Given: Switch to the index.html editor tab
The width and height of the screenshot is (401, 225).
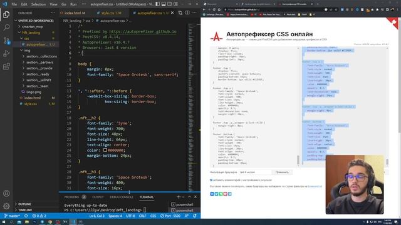Looking at the screenshot, I should [74, 12].
